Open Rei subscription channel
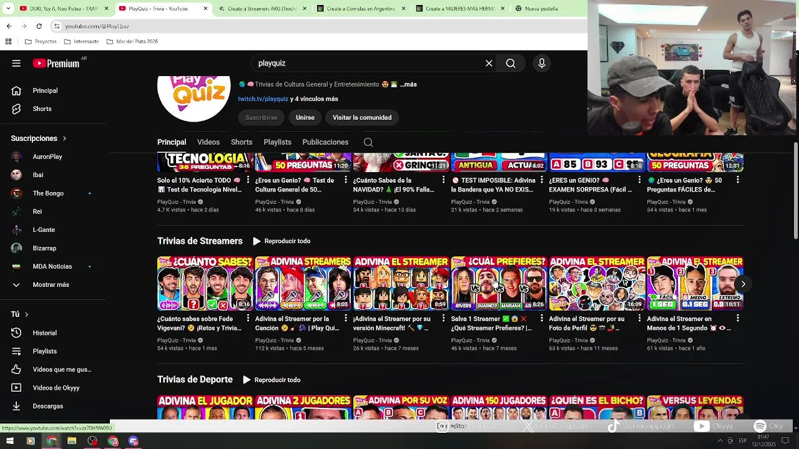Screen dimensions: 799x449 37,211
